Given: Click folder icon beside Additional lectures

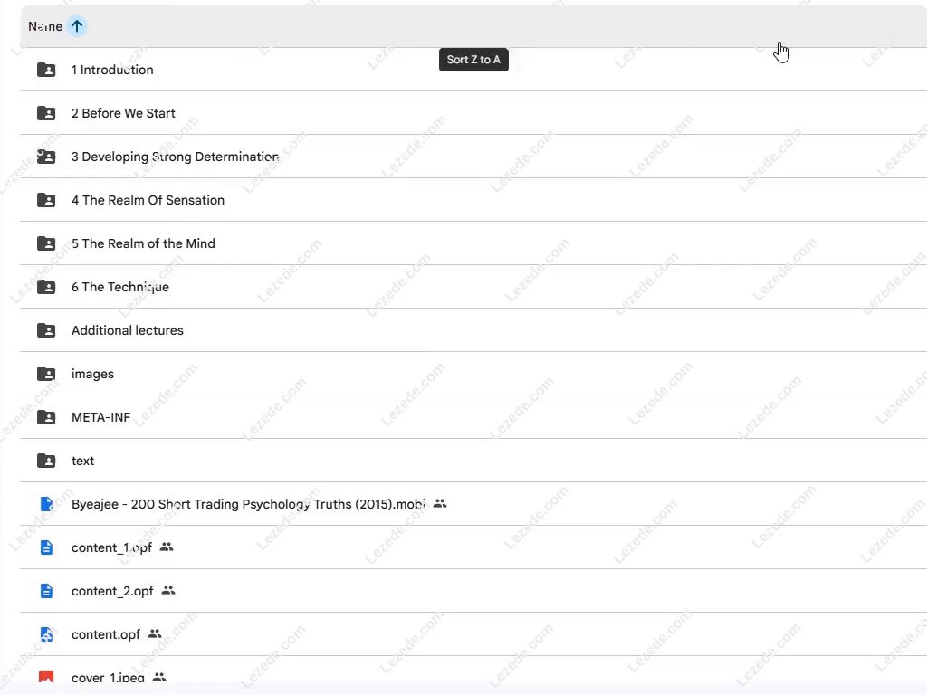Looking at the screenshot, I should click(46, 330).
